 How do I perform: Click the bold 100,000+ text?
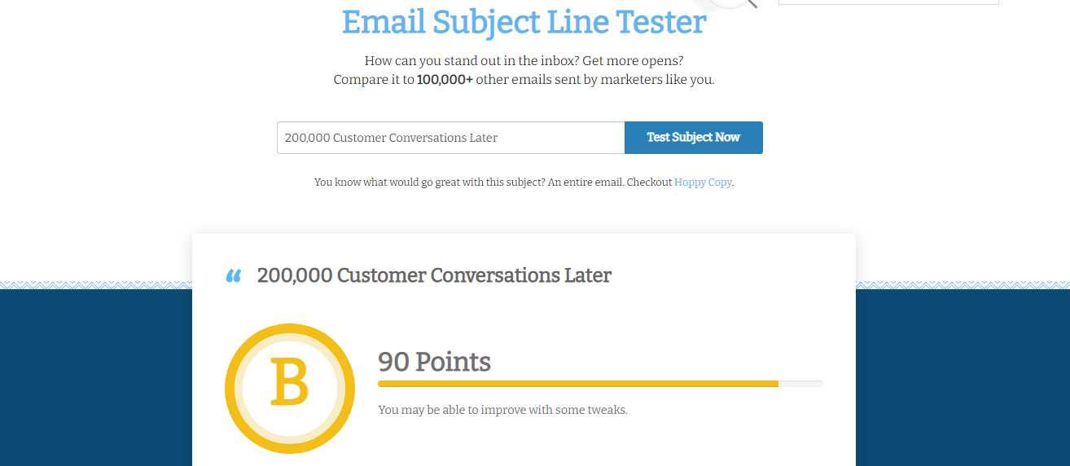(445, 80)
